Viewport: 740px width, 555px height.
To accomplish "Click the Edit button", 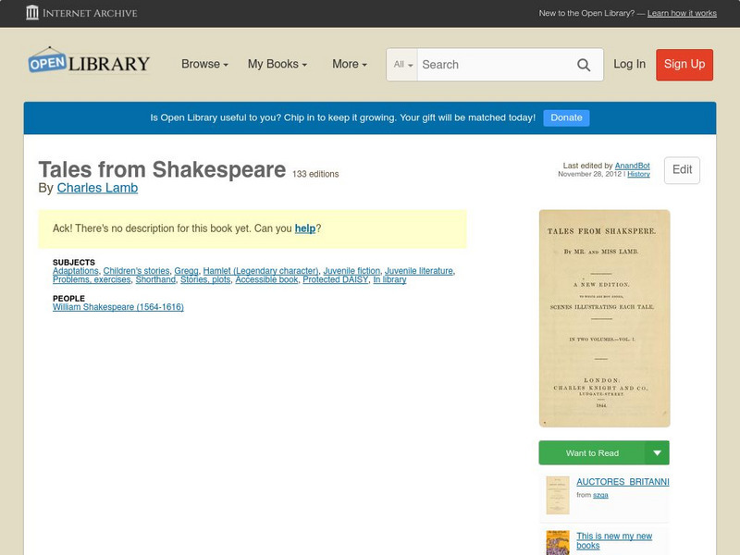I will (x=682, y=170).
